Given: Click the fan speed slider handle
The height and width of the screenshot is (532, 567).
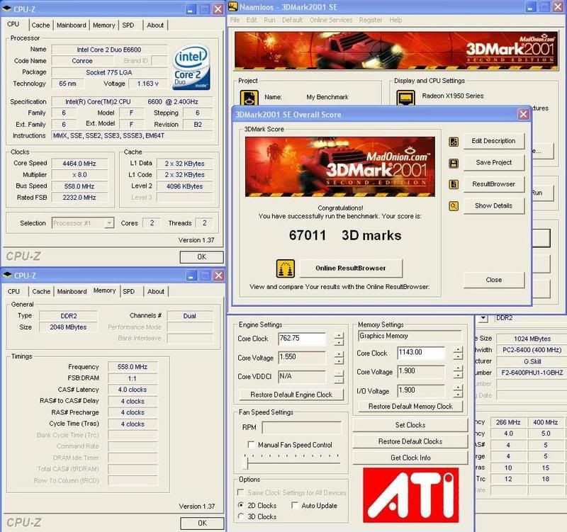Looking at the screenshot, I should [x=247, y=463].
